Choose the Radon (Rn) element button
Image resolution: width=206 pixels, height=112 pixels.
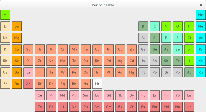coord(201,72)
